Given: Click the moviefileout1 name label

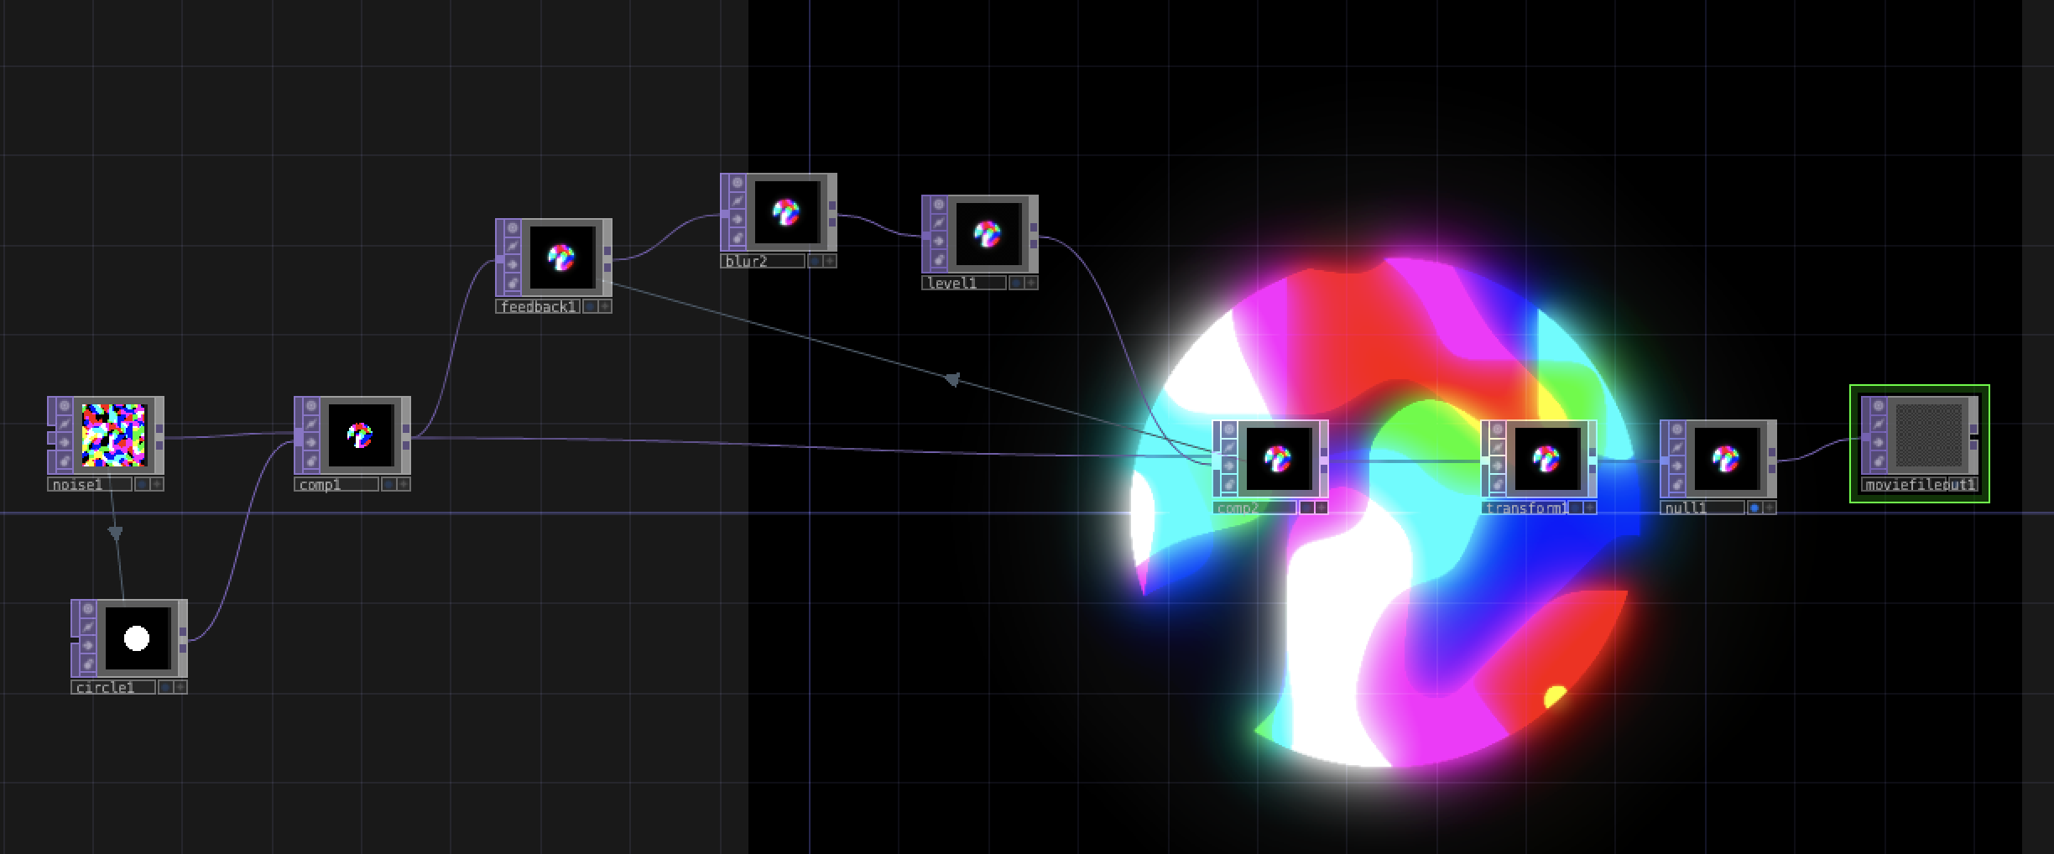Looking at the screenshot, I should 1920,485.
